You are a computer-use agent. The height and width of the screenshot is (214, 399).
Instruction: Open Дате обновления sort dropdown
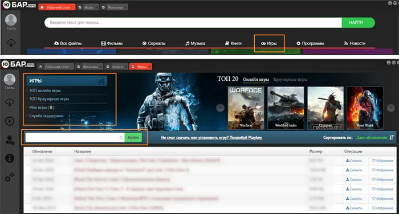pos(371,138)
